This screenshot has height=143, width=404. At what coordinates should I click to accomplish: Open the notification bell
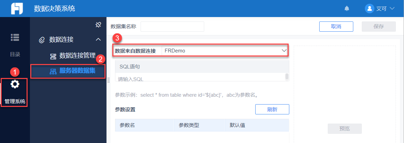tap(347, 9)
